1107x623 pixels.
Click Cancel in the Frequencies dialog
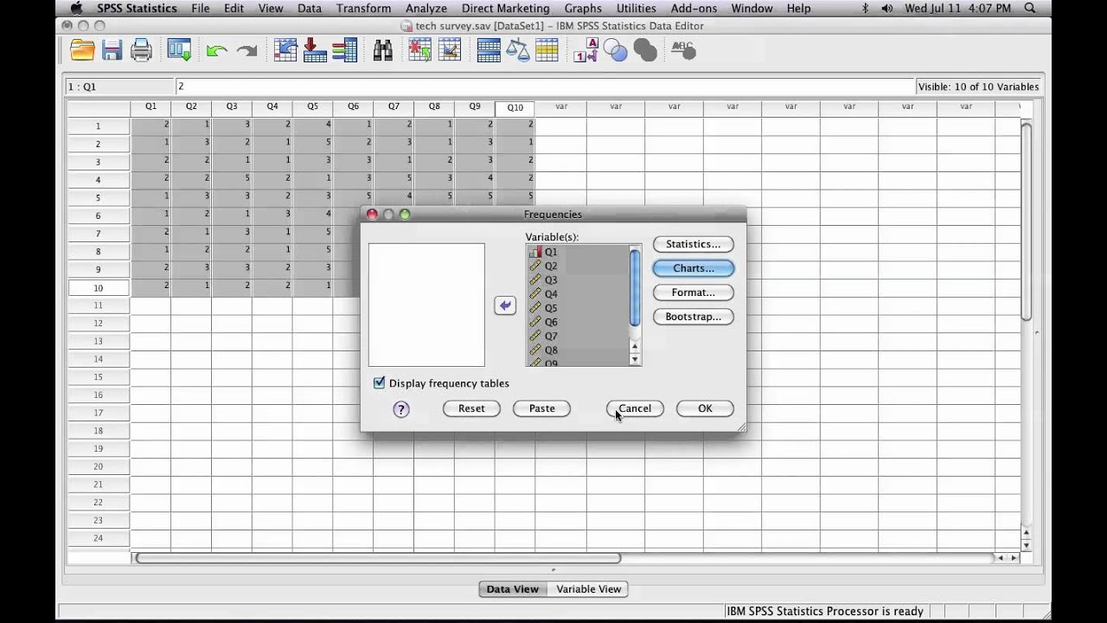tap(635, 408)
